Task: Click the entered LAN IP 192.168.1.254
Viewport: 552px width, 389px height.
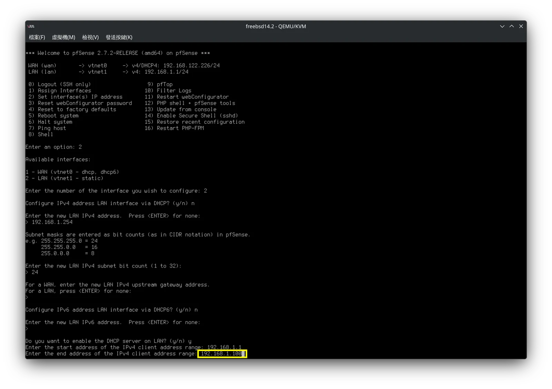Action: (x=52, y=222)
